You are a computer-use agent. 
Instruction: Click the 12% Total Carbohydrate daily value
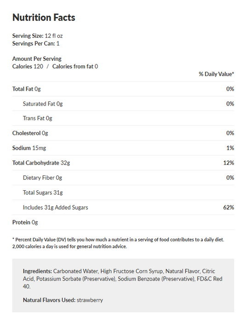[229, 163]
